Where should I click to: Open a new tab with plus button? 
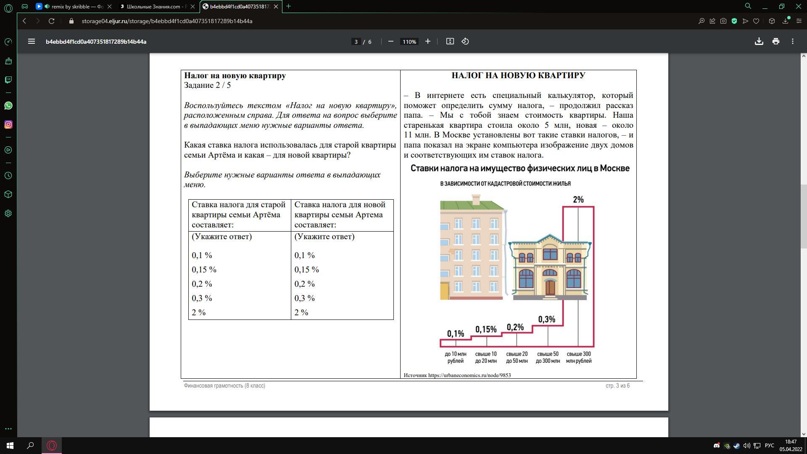click(x=288, y=6)
